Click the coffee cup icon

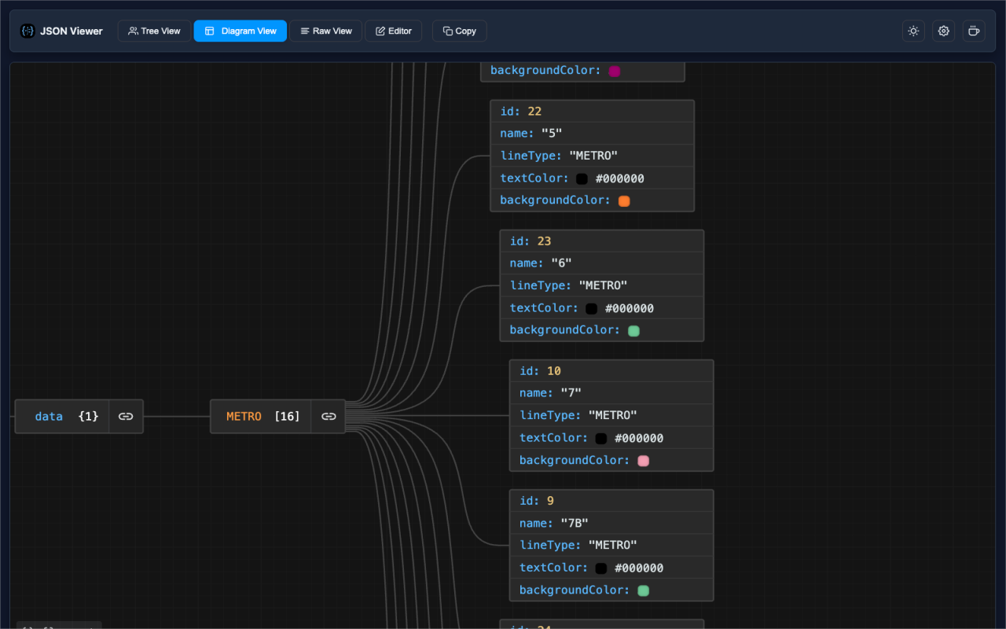[974, 31]
